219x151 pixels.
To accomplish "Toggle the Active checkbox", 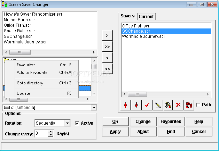I will coord(77,123).
